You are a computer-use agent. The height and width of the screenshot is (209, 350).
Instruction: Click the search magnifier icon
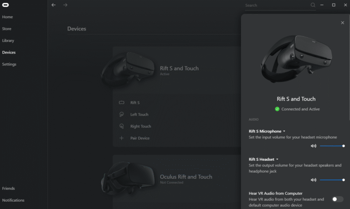click(313, 5)
